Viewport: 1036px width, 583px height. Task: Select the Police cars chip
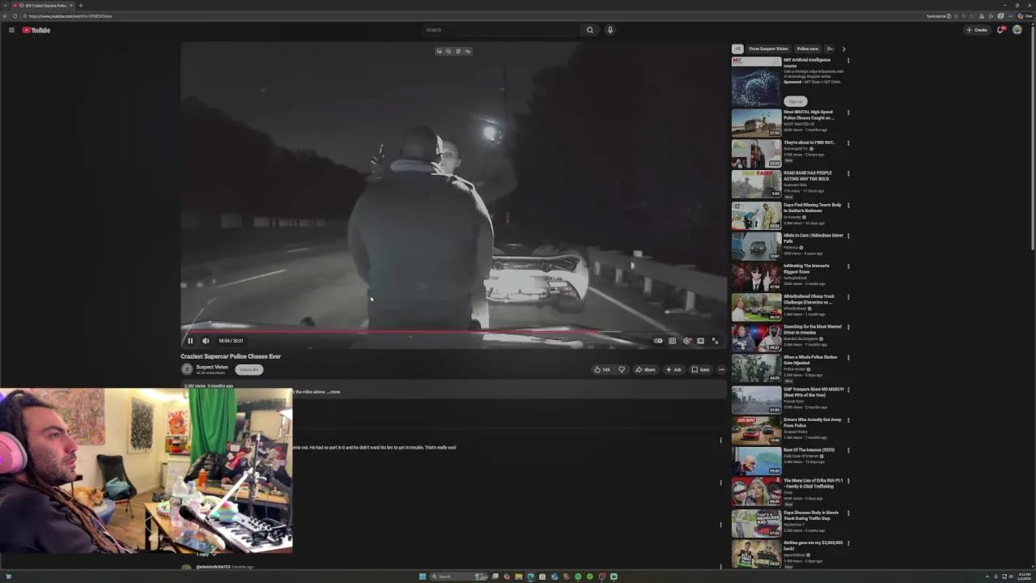[x=807, y=49]
